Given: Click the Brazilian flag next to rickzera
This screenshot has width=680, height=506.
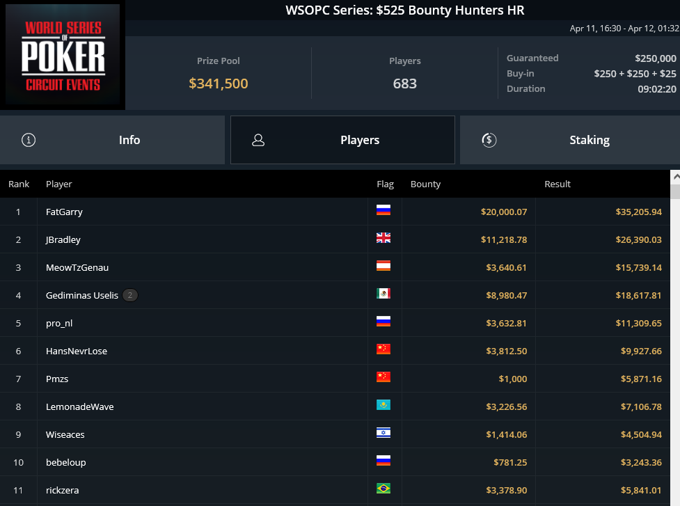Looking at the screenshot, I should (384, 488).
